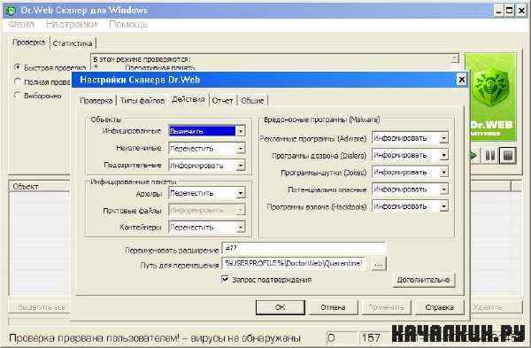This screenshot has height=348, width=531.
Task: Click the quarantine path browse button
Action: (x=378, y=264)
